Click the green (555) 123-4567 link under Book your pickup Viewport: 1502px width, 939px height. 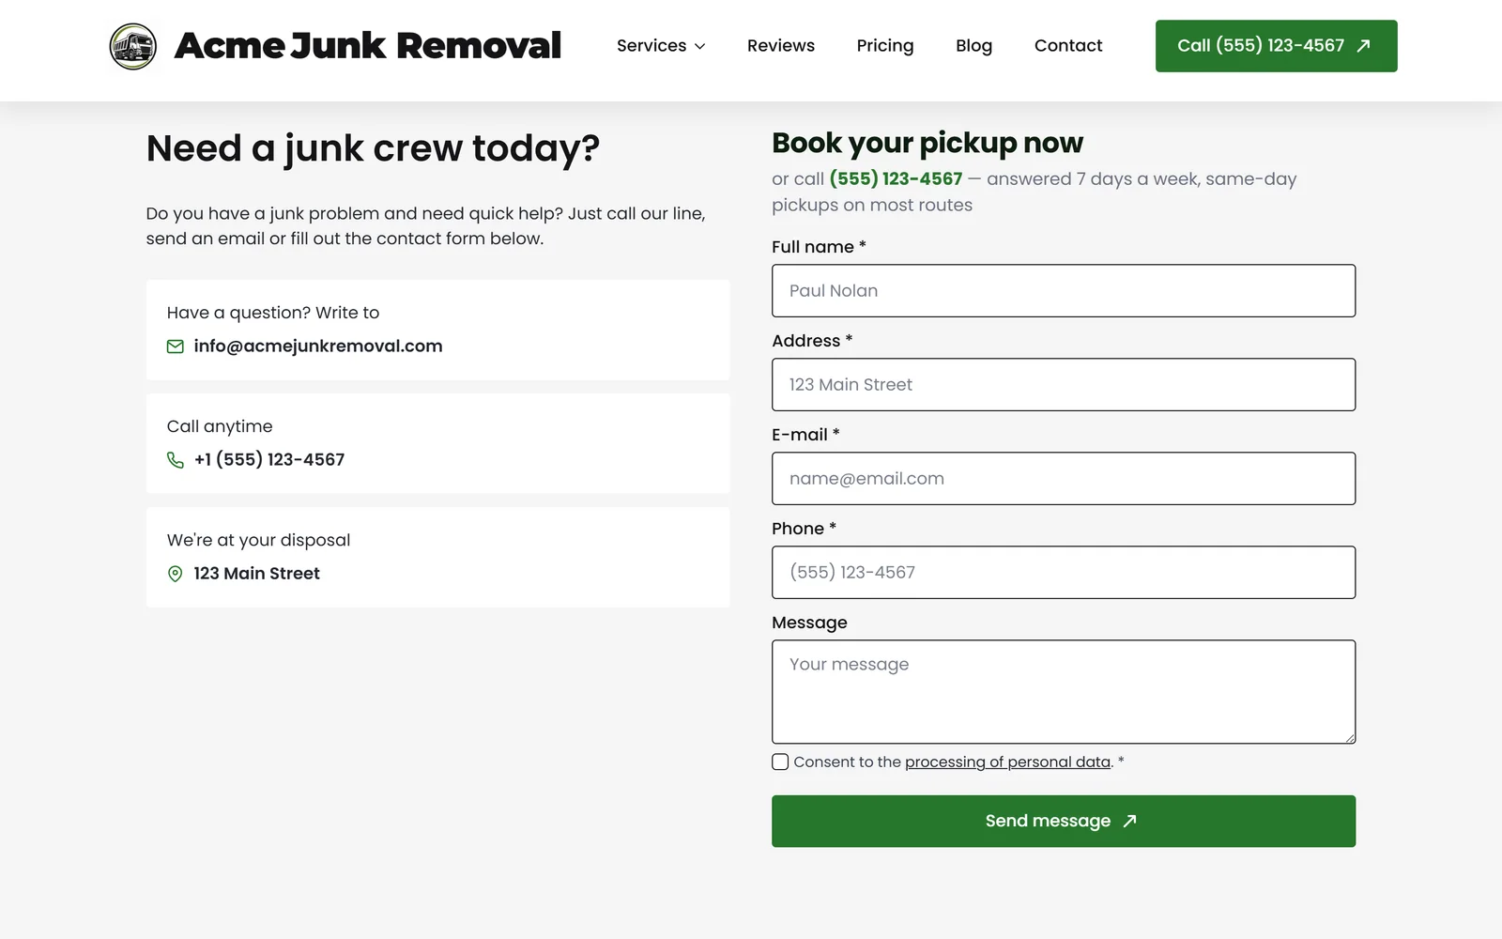point(896,178)
